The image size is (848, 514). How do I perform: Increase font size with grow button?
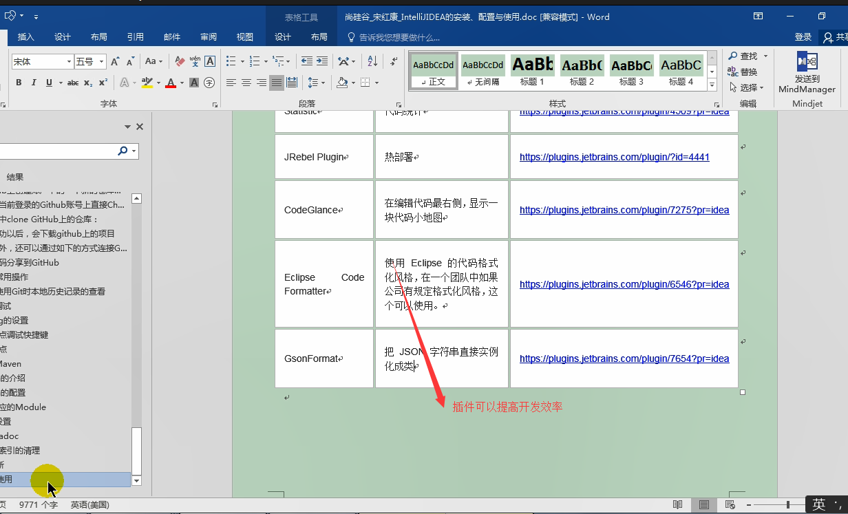115,61
